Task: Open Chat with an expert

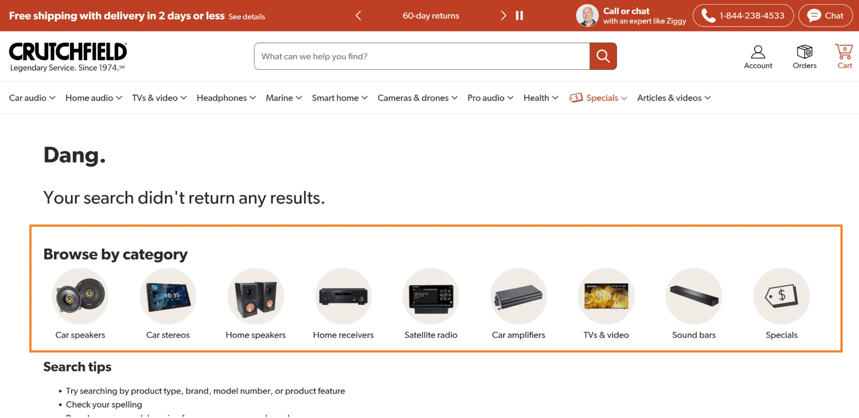Action: [x=825, y=16]
